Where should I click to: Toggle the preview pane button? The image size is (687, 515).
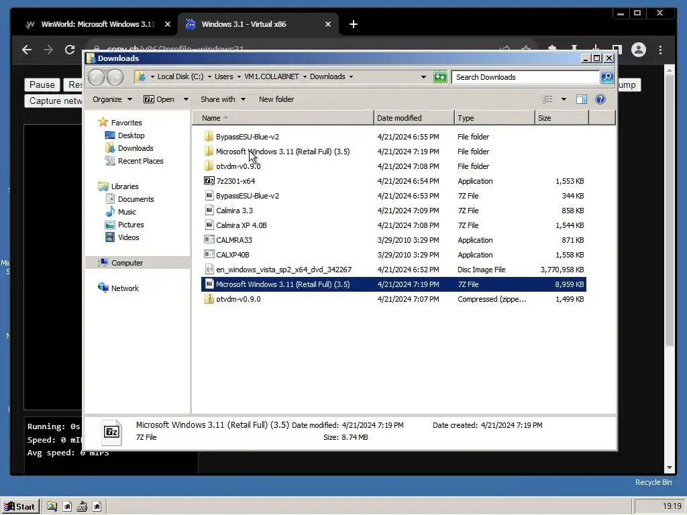tap(582, 99)
